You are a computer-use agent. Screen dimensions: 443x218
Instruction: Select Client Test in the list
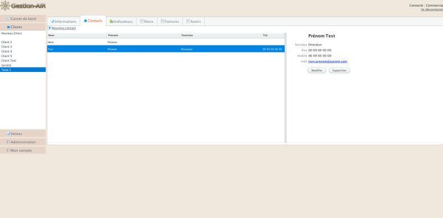tap(23, 60)
